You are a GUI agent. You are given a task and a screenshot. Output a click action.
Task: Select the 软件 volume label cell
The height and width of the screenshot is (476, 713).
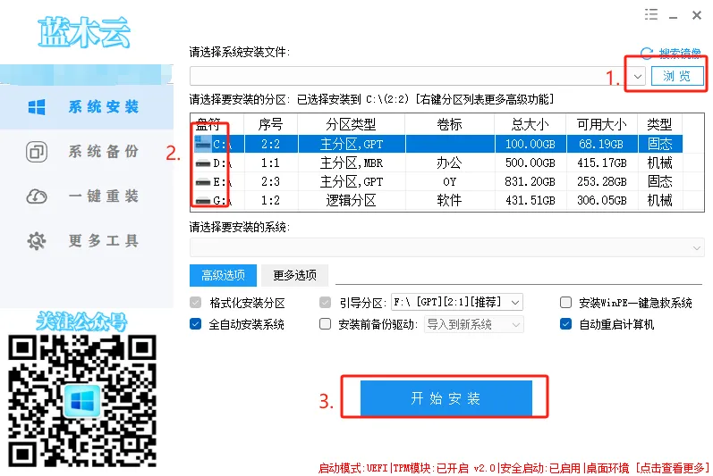[449, 201]
